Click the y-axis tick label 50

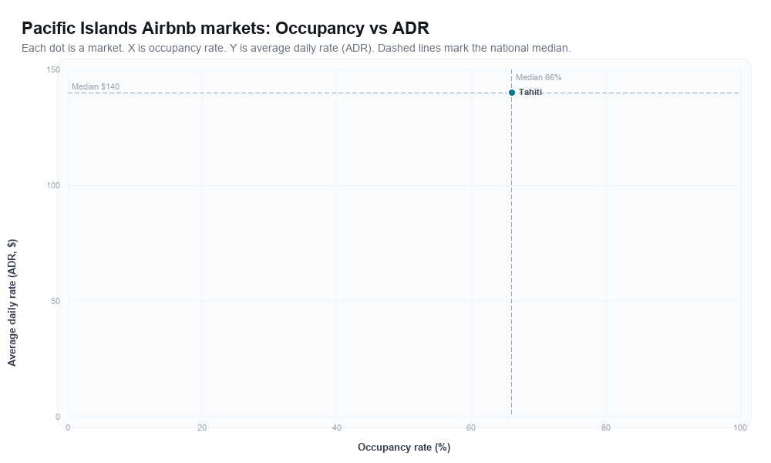(x=55, y=301)
